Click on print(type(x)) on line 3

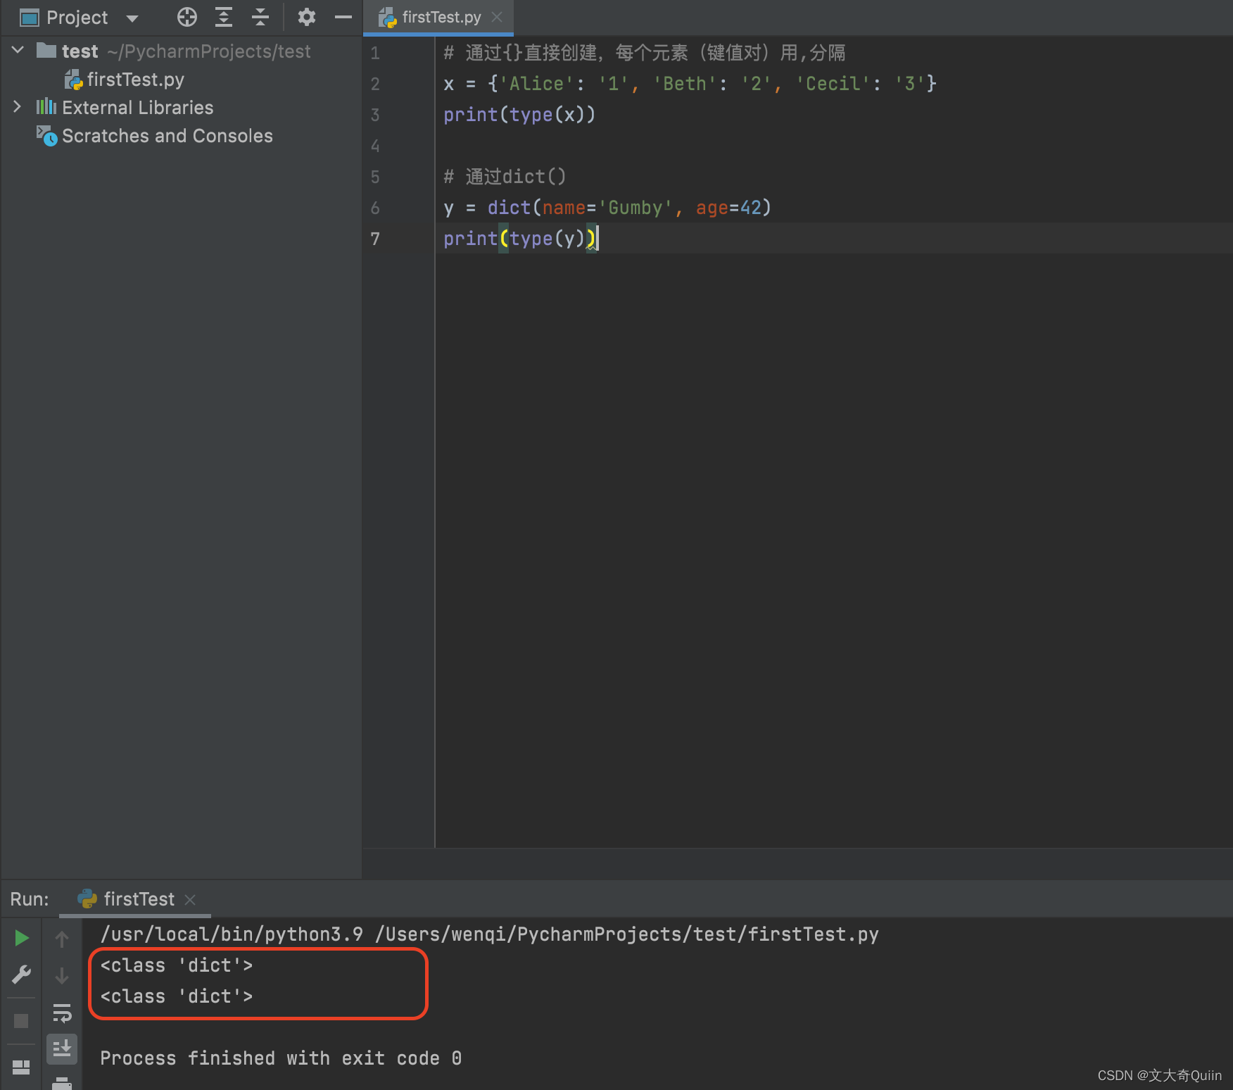click(x=519, y=115)
